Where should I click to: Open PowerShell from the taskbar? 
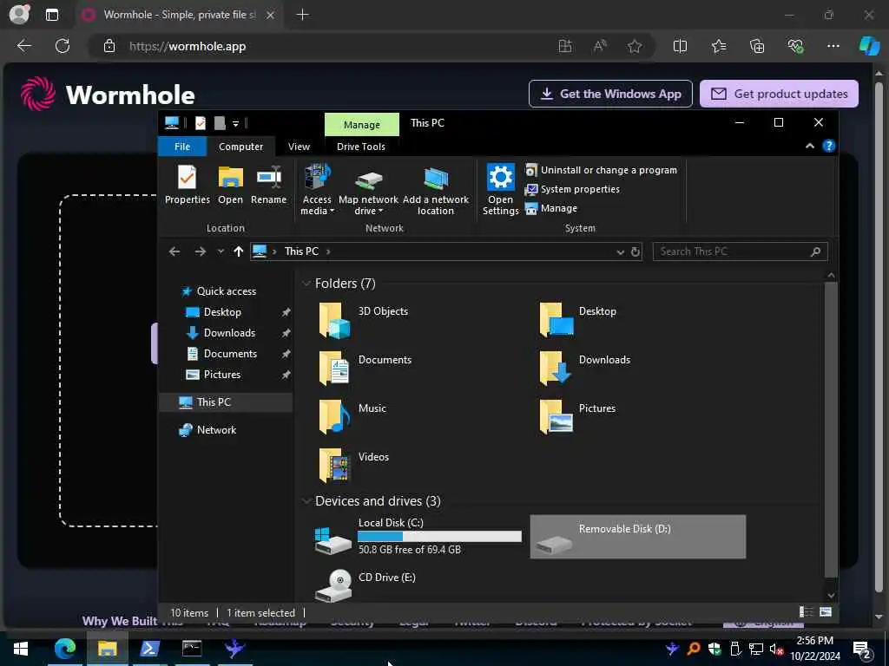[x=149, y=649]
